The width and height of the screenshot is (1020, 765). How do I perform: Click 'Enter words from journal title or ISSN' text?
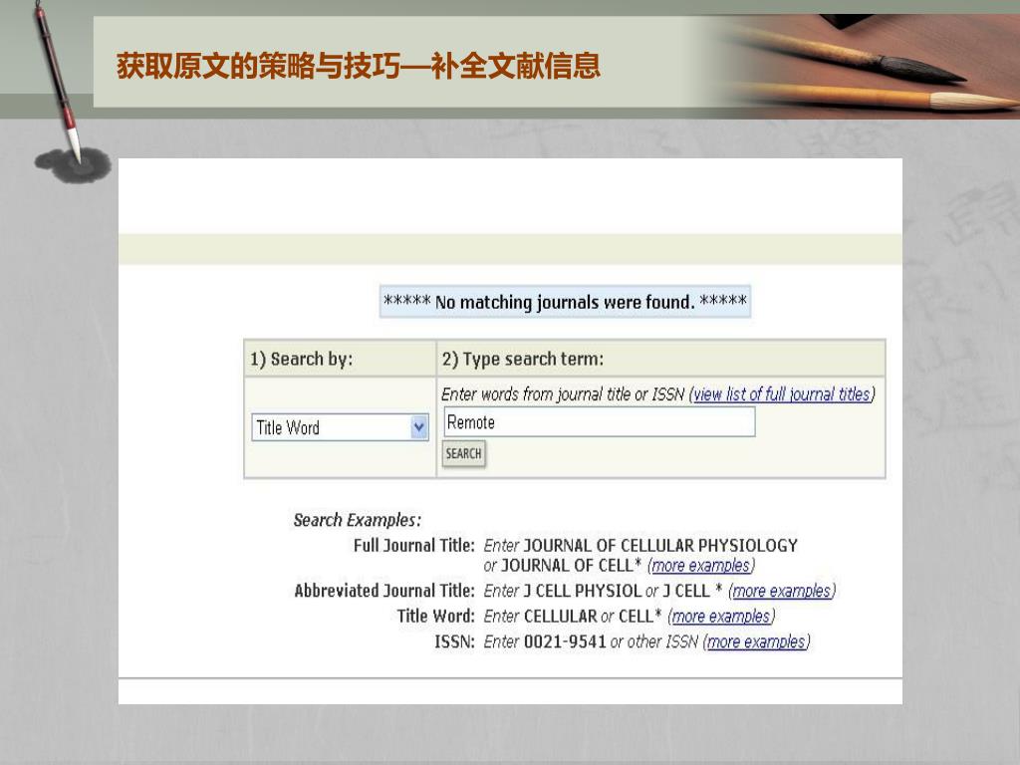563,393
